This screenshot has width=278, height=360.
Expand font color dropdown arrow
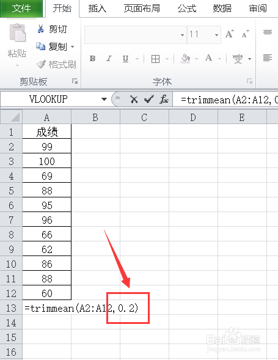coord(220,59)
